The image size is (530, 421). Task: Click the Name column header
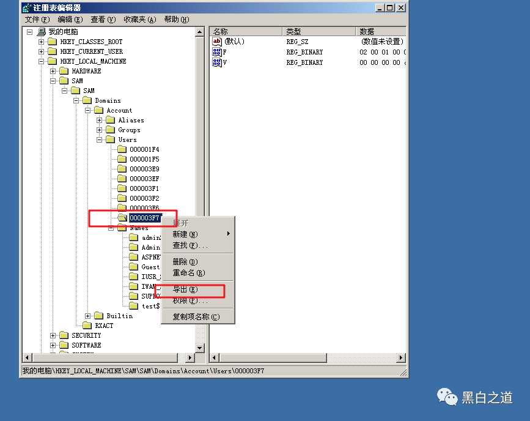(246, 31)
